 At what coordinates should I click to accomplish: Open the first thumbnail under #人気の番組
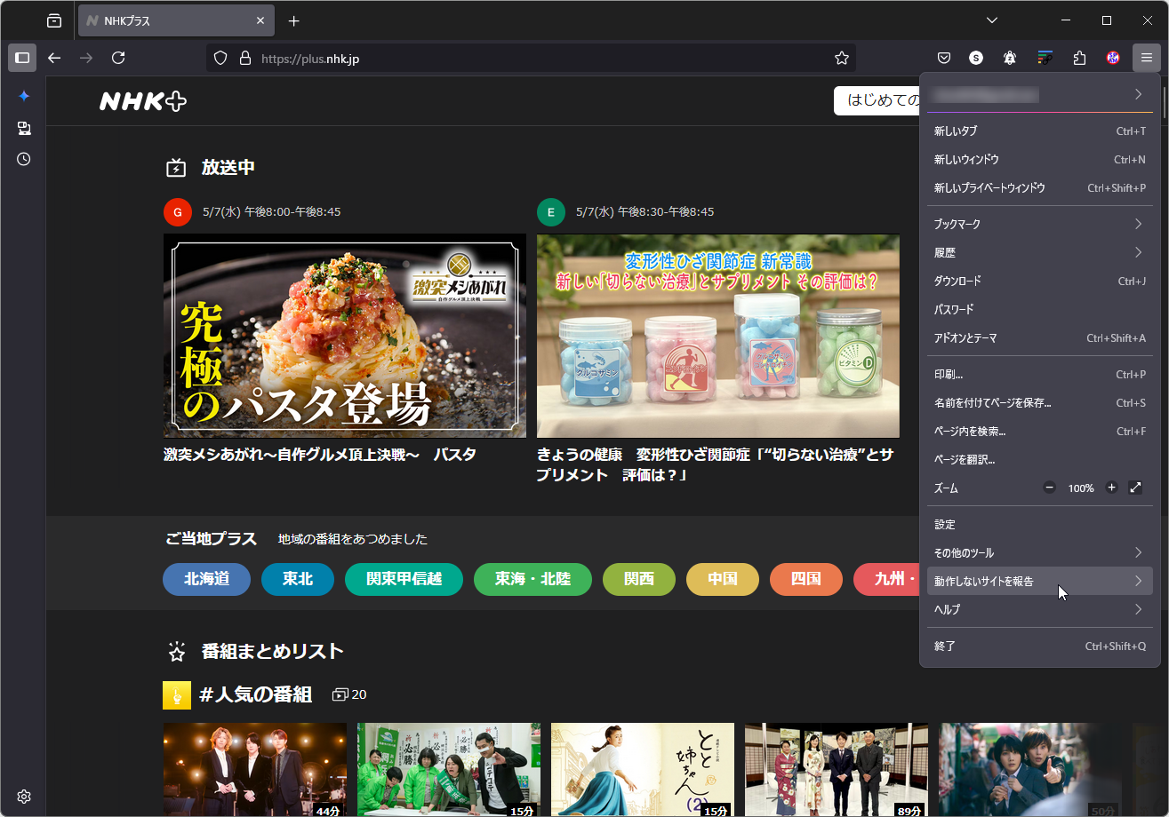254,769
